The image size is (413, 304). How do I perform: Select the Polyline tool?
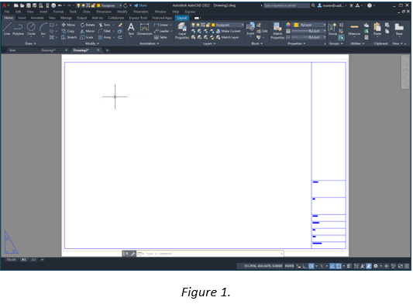(x=18, y=29)
